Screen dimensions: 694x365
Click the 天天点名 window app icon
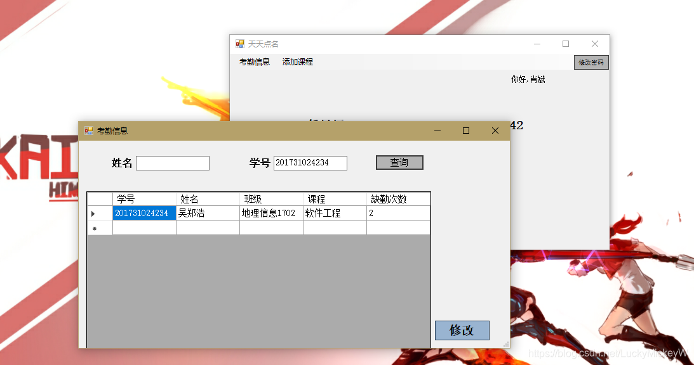click(240, 44)
